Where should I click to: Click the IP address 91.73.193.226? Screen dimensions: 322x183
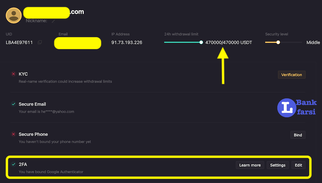click(127, 42)
